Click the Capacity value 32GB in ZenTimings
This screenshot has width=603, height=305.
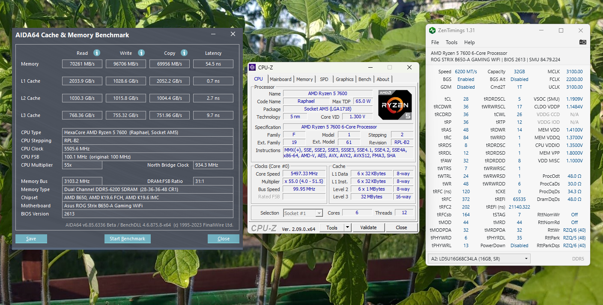(x=519, y=72)
